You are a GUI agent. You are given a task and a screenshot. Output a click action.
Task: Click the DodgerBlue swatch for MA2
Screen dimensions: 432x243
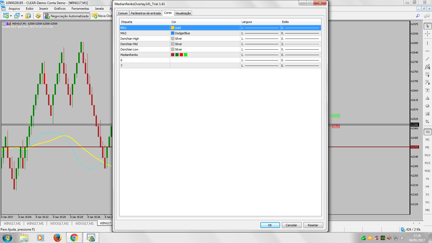pos(173,33)
